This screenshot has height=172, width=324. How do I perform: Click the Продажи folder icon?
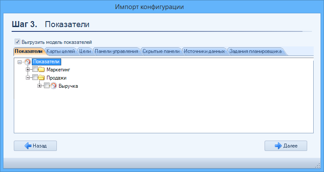coord(41,78)
